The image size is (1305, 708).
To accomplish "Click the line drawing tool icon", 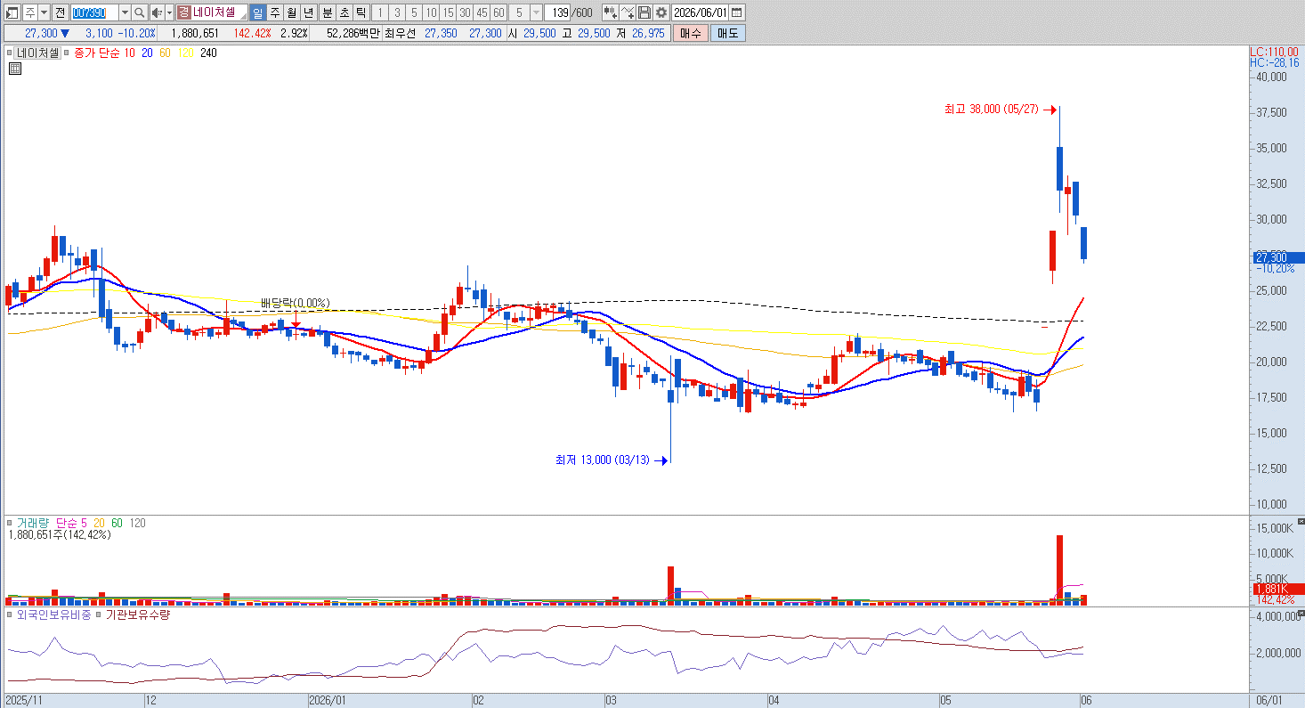I will click(x=628, y=12).
